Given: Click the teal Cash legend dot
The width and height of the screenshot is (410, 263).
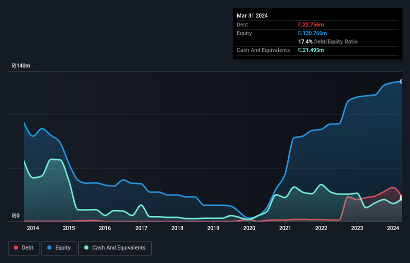Looking at the screenshot, I should coord(86,247).
